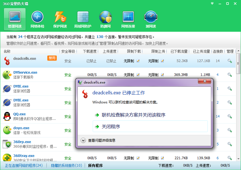Click connection count 6 for 360tray.exe

click(x=217, y=158)
